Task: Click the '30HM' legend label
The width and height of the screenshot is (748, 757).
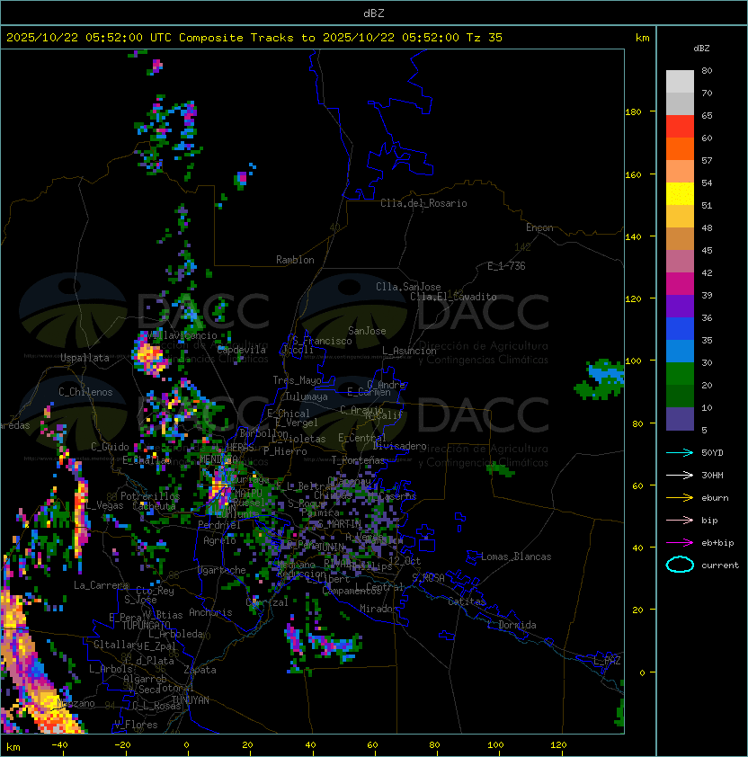Action: coord(712,475)
